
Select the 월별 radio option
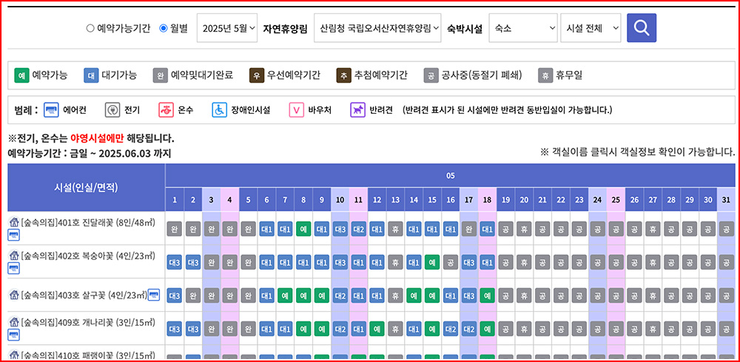point(164,28)
